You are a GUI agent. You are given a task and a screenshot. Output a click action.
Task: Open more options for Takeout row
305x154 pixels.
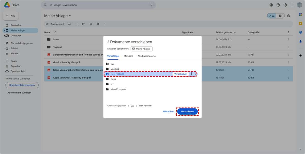(288, 47)
